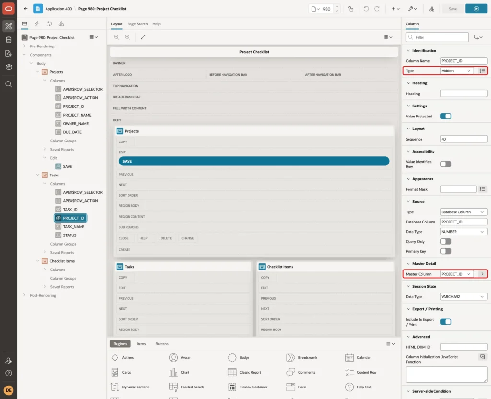The image size is (491, 399).
Task: Open the Gallery cube icon in sidebar
Action: (9, 67)
